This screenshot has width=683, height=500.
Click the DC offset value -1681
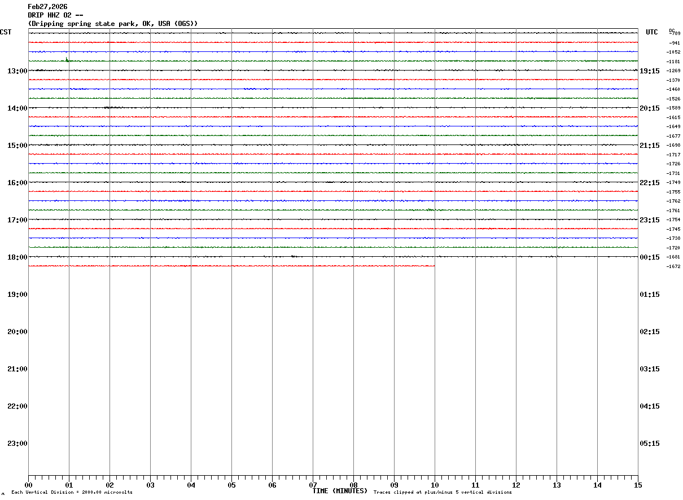pos(673,257)
